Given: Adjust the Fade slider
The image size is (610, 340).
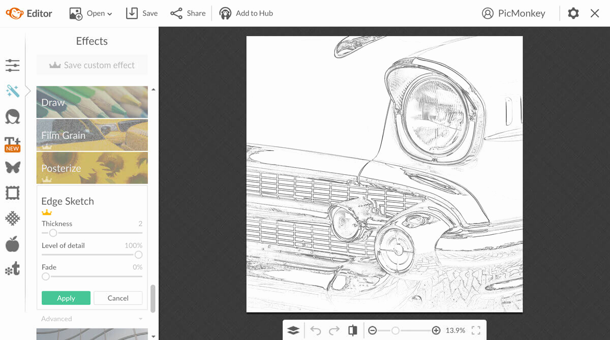Looking at the screenshot, I should tap(46, 276).
